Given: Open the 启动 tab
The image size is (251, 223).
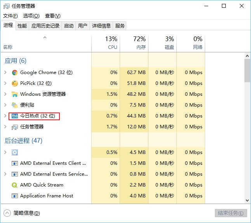Looking at the screenshot, I should 69,26.
